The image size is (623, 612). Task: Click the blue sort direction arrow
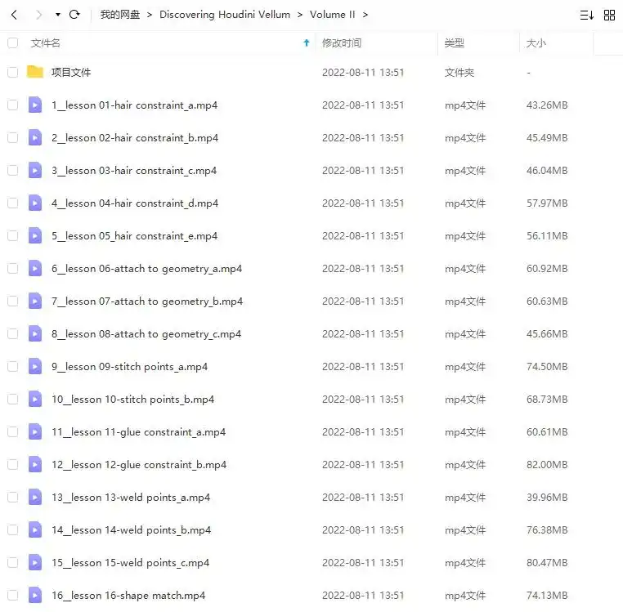point(307,42)
